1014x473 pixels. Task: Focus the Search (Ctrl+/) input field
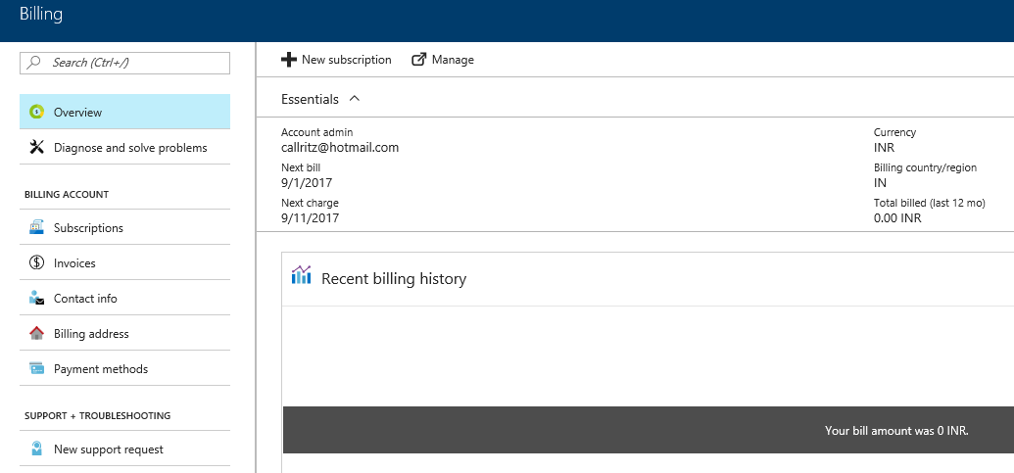pyautogui.click(x=124, y=63)
